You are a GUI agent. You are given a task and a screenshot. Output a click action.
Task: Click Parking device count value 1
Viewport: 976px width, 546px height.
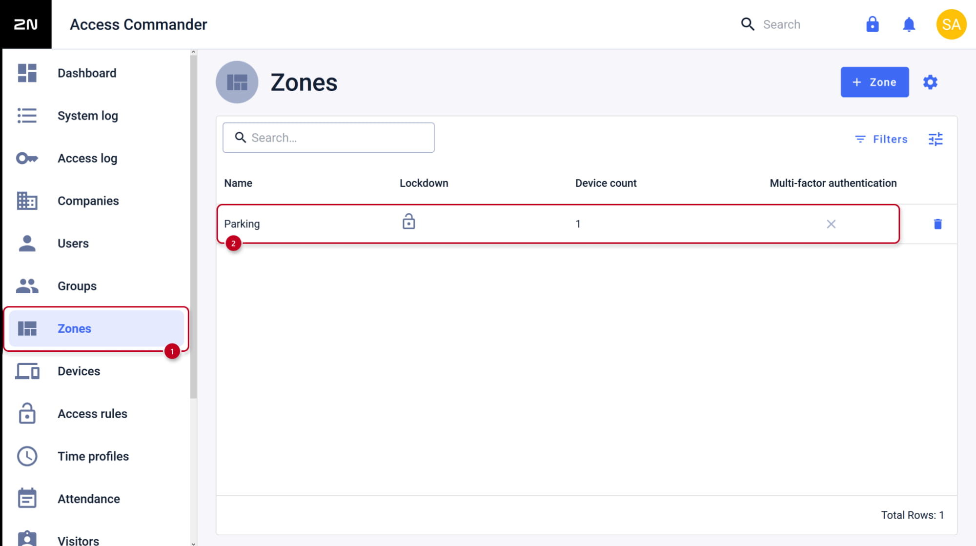578,224
